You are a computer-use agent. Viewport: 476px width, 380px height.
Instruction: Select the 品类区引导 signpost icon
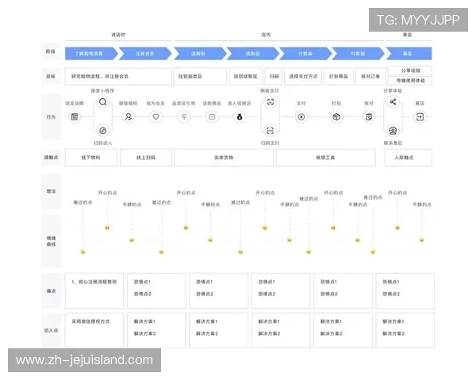coord(184,116)
